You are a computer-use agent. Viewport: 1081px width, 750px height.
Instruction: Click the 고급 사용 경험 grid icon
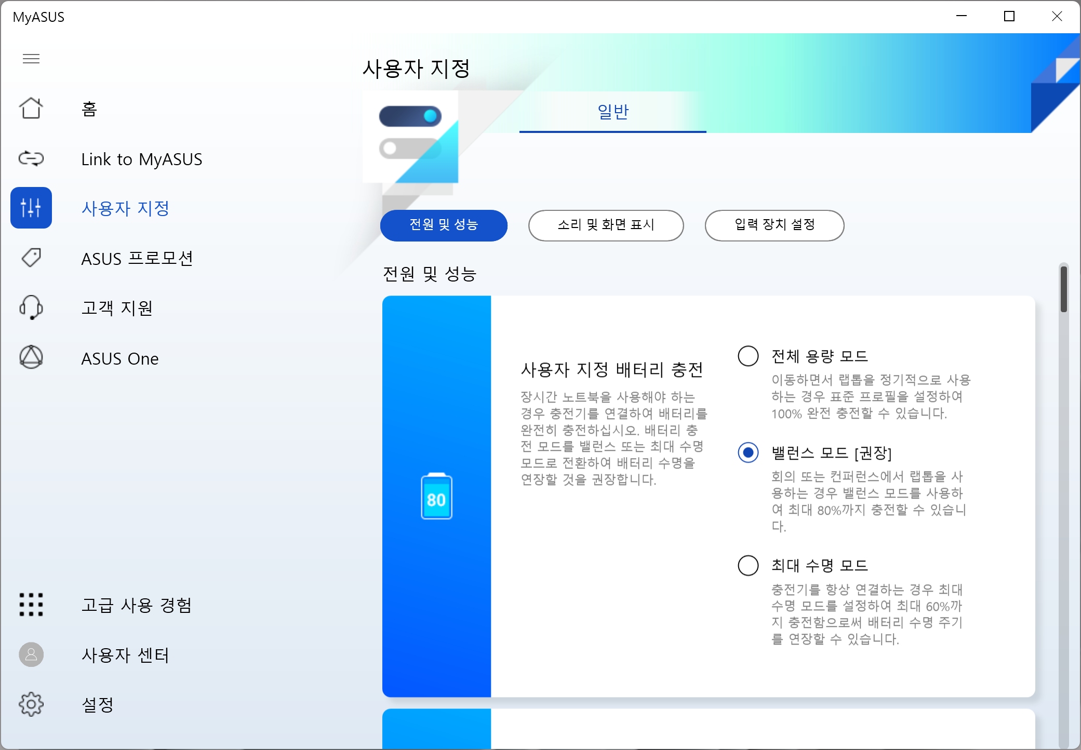31,605
